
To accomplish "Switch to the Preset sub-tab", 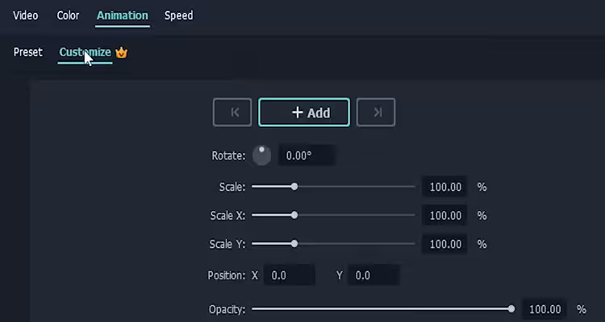I will tap(27, 52).
